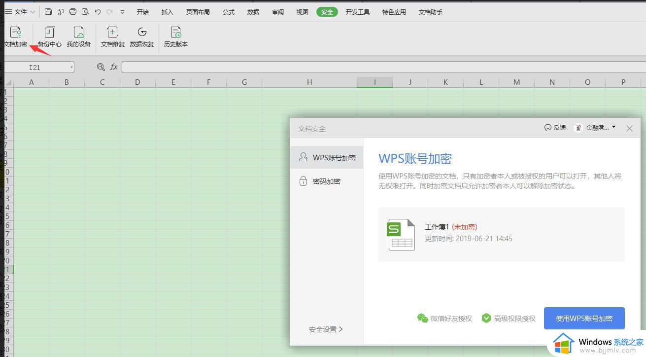The width and height of the screenshot is (646, 357).
Task: Switch to the 视图 ribbon tab
Action: click(303, 12)
